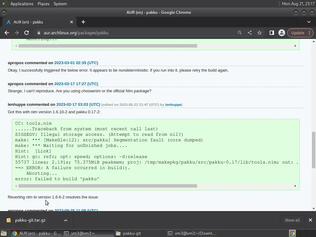Click 'Strange, I can't reproduce' comment text

point(79,91)
